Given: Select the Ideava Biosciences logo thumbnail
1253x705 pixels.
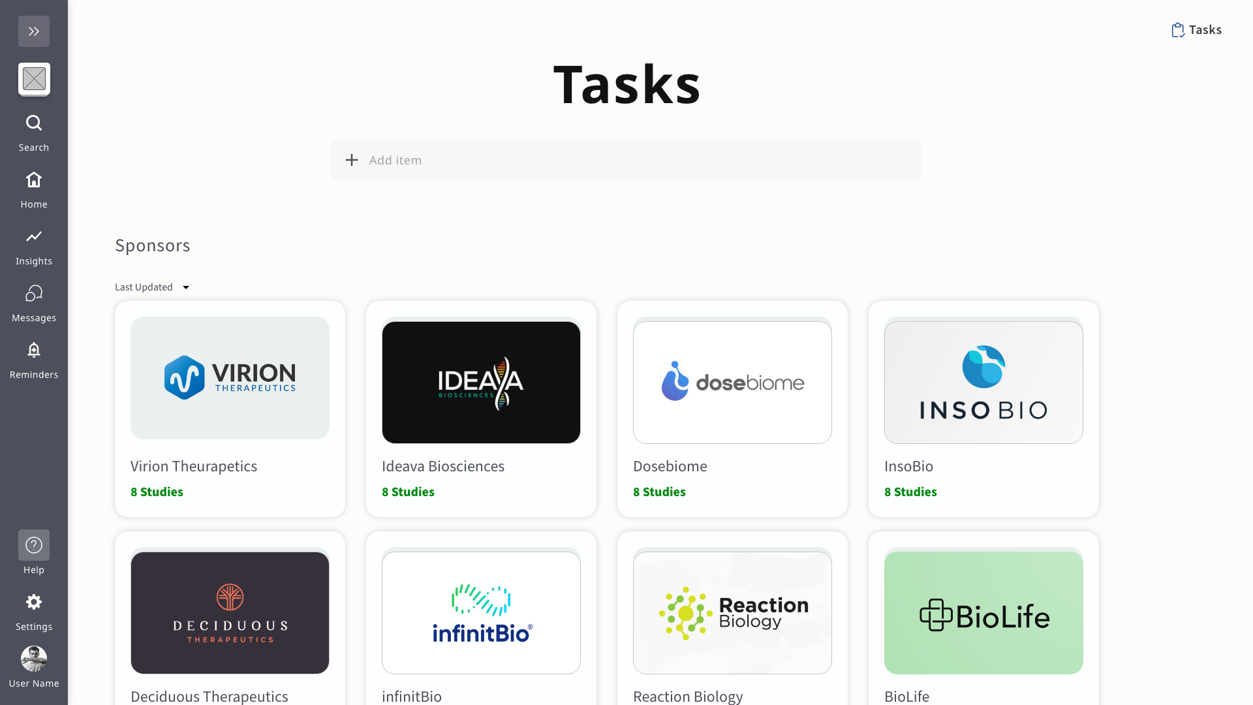Looking at the screenshot, I should pos(481,382).
